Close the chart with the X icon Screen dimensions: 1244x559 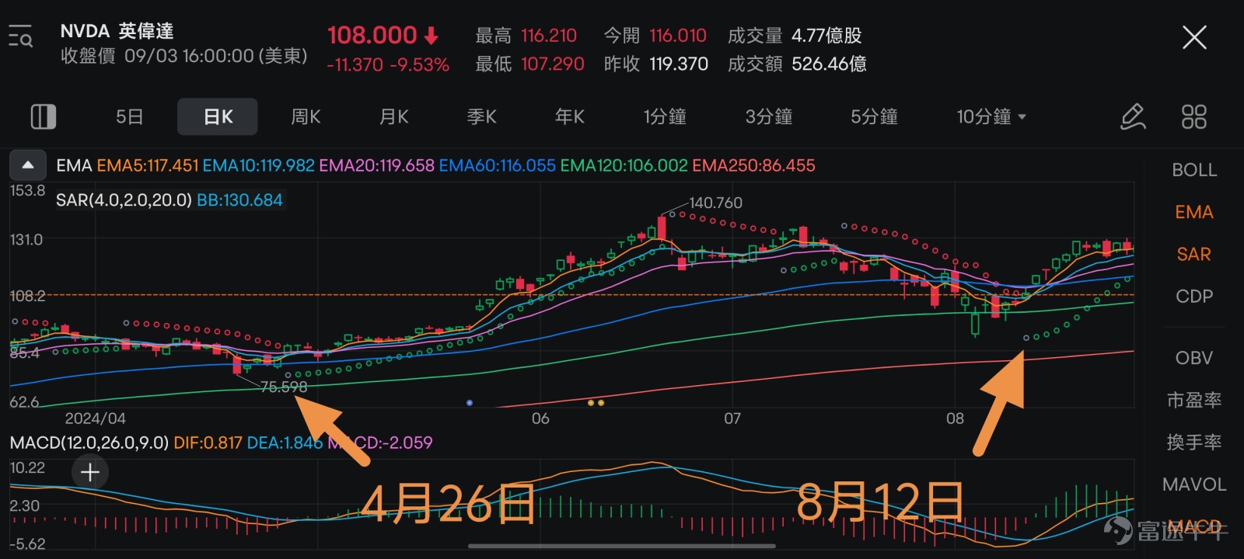tap(1194, 37)
